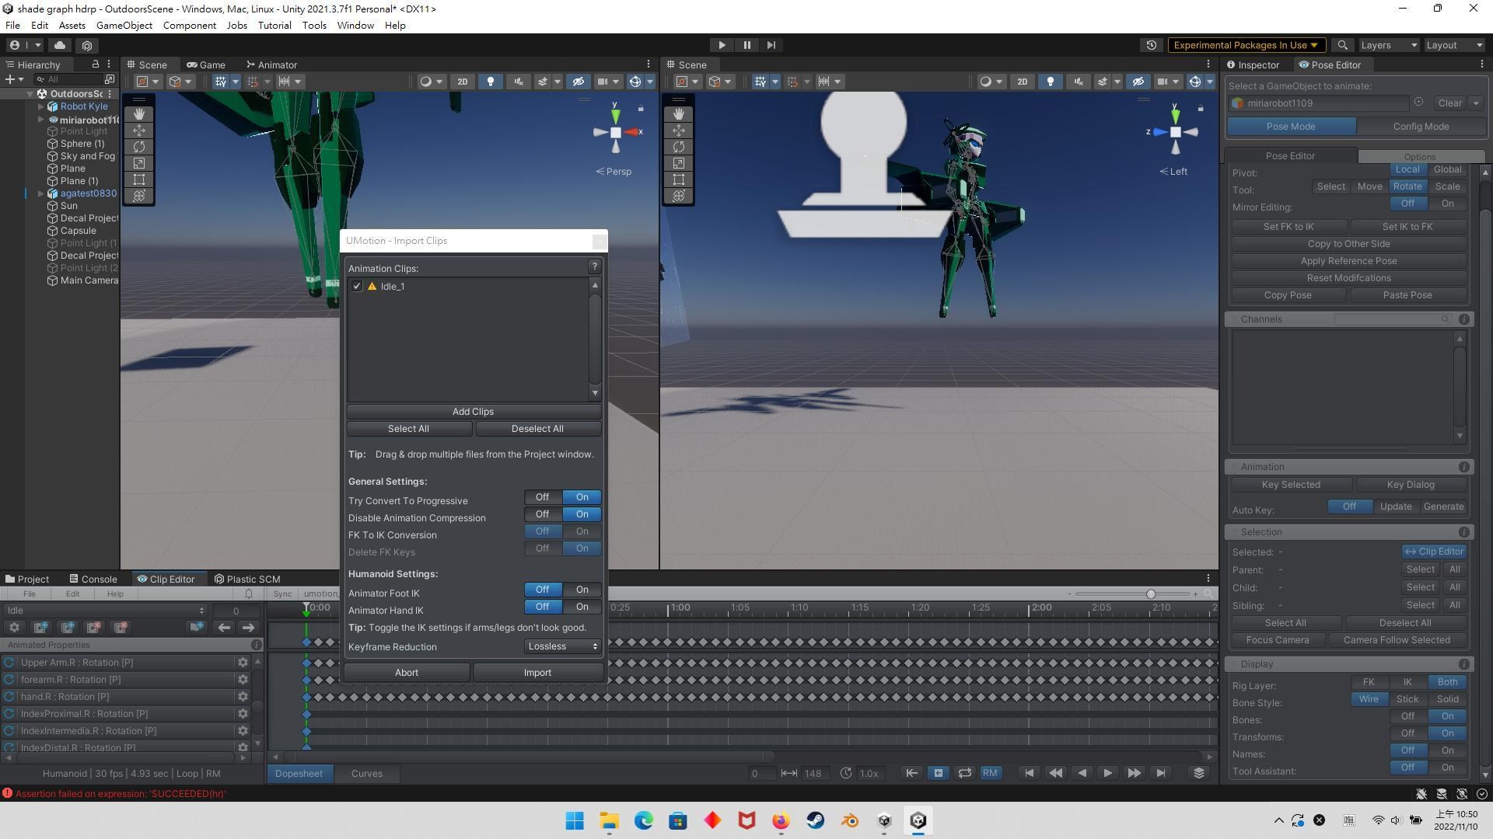Open Blender from the Windows taskbar
The width and height of the screenshot is (1493, 839).
pos(849,820)
